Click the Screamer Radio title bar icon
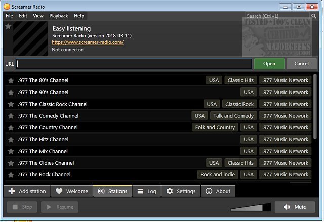Image resolution: width=324 pixels, height=222 pixels. tap(7, 7)
